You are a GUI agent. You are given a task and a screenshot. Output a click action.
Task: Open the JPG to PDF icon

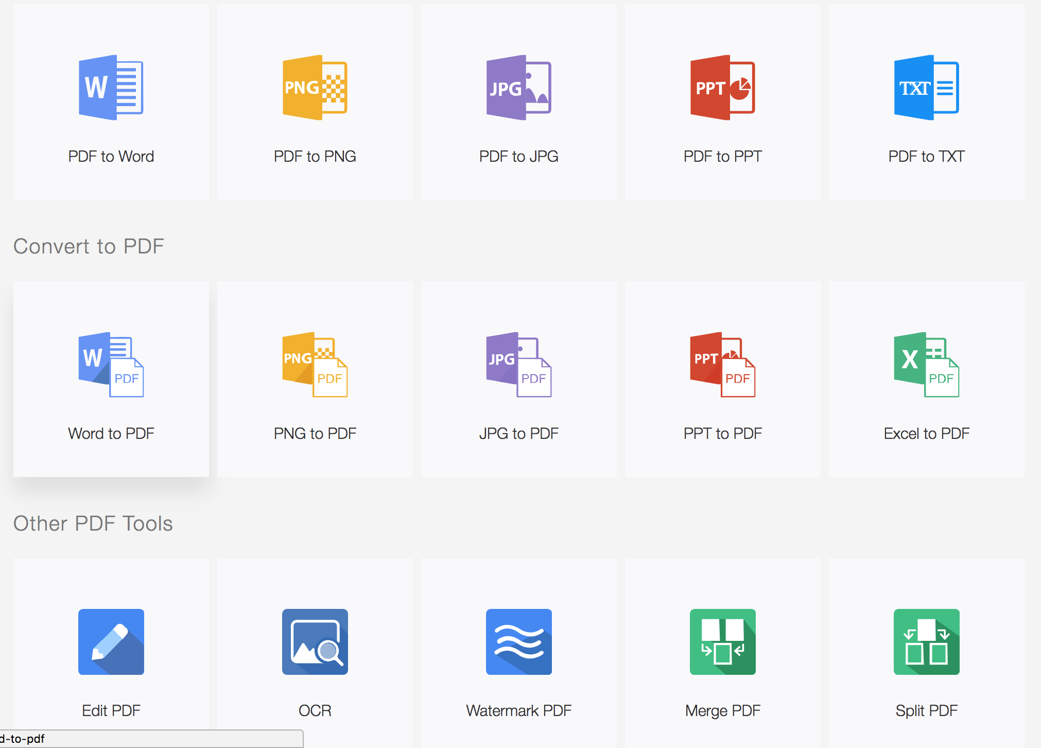click(x=518, y=364)
